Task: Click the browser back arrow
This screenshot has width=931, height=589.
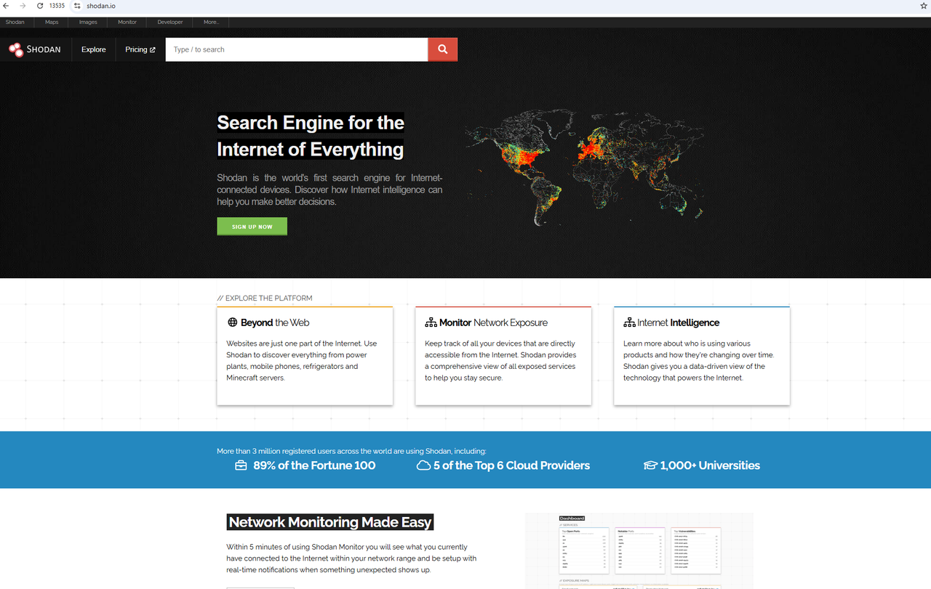Action: tap(7, 6)
